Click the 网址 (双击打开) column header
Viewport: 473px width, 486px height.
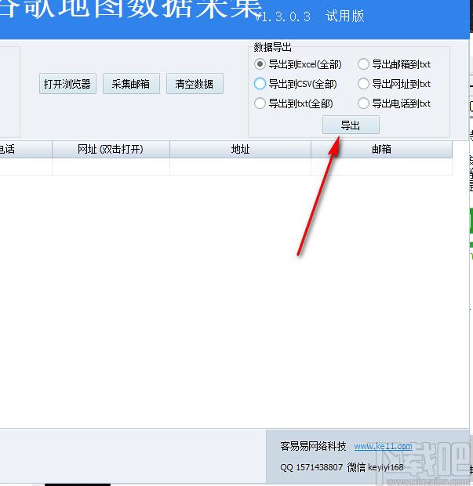point(111,150)
